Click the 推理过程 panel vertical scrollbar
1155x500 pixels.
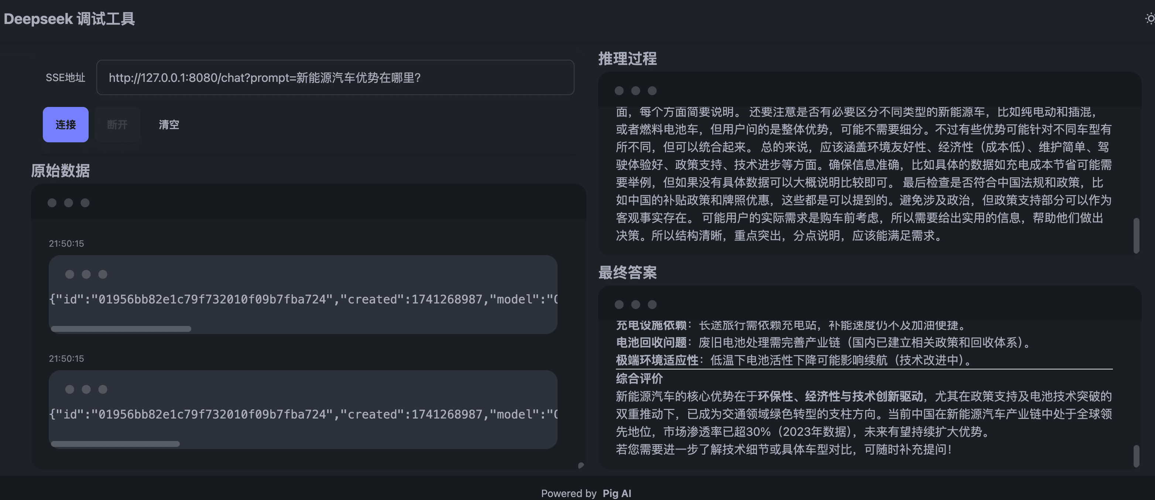click(x=1136, y=236)
